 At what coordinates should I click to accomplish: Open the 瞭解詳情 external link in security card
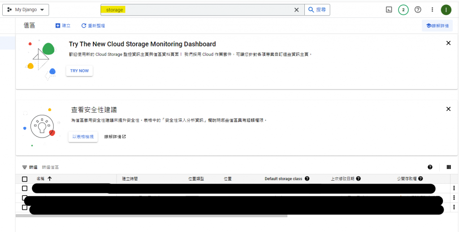[115, 137]
